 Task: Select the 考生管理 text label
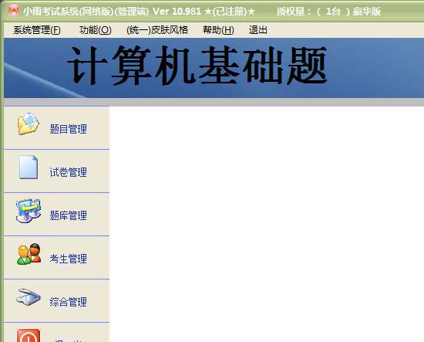69,259
